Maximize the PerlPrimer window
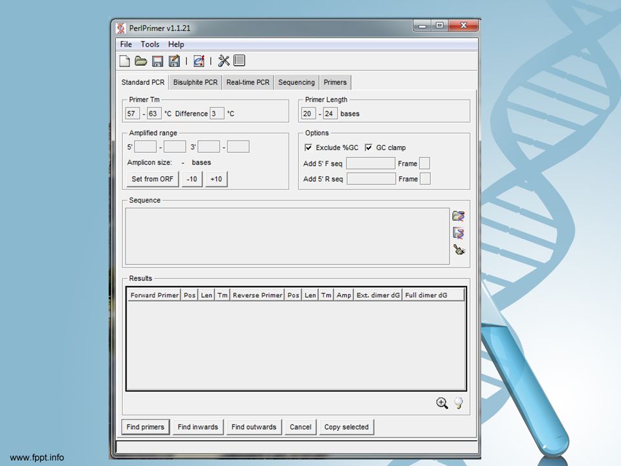The height and width of the screenshot is (466, 621). [x=440, y=25]
